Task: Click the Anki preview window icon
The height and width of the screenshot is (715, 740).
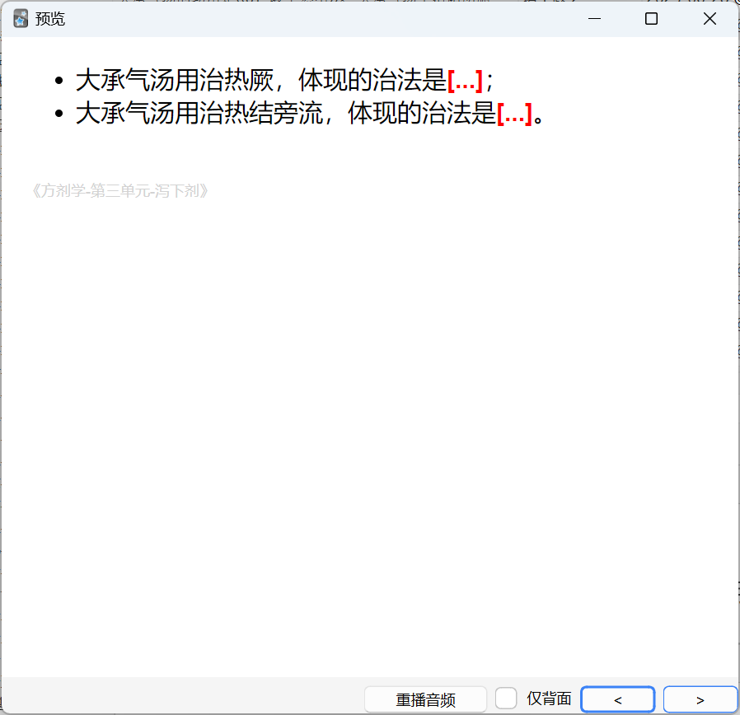Action: point(21,19)
